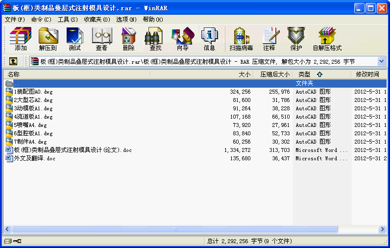The height and width of the screenshot is (248, 390).
Task: Open the 查找 (Find) binoculars tool
Action: (155, 39)
